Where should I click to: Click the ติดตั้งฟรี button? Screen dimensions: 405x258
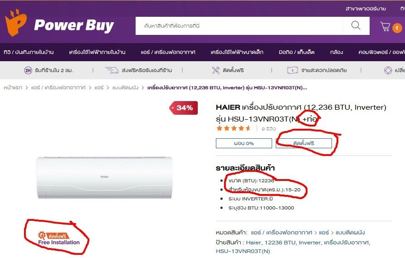point(304,143)
